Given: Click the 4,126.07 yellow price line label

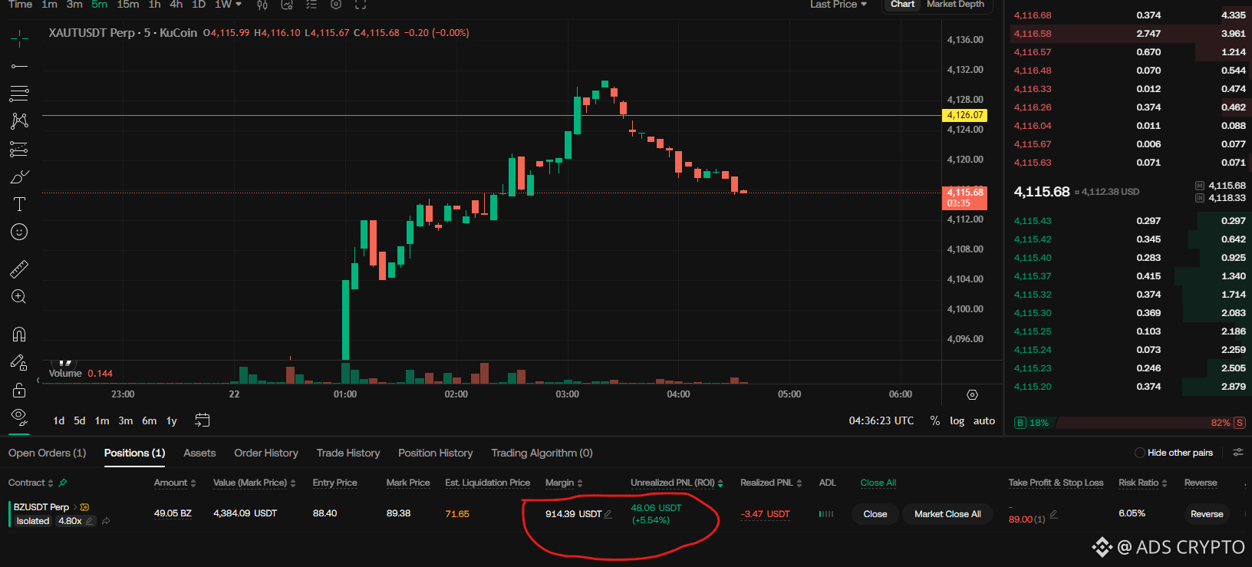Looking at the screenshot, I should pos(964,115).
